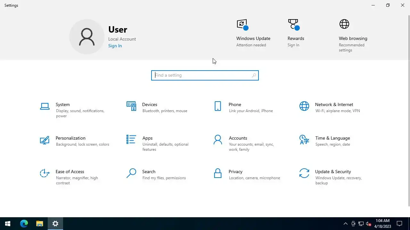Image resolution: width=410 pixels, height=230 pixels.
Task: Click the Windows Update header icon
Action: tap(242, 25)
